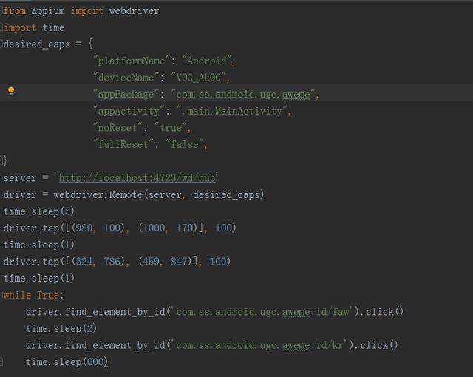Click the 'false' value of fullReset
This screenshot has height=377, width=473.
(185, 144)
